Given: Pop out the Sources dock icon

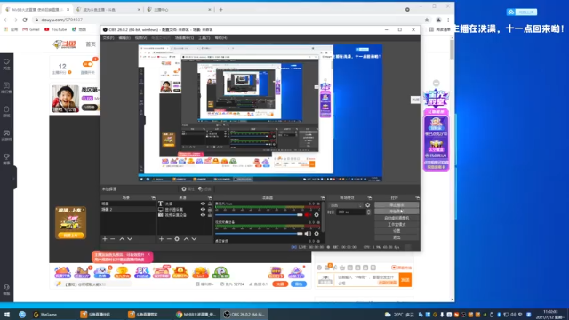Looking at the screenshot, I should [x=210, y=197].
